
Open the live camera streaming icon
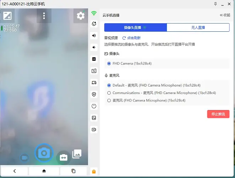(x=94, y=130)
